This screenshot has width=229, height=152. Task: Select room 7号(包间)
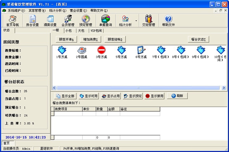pos(161,52)
